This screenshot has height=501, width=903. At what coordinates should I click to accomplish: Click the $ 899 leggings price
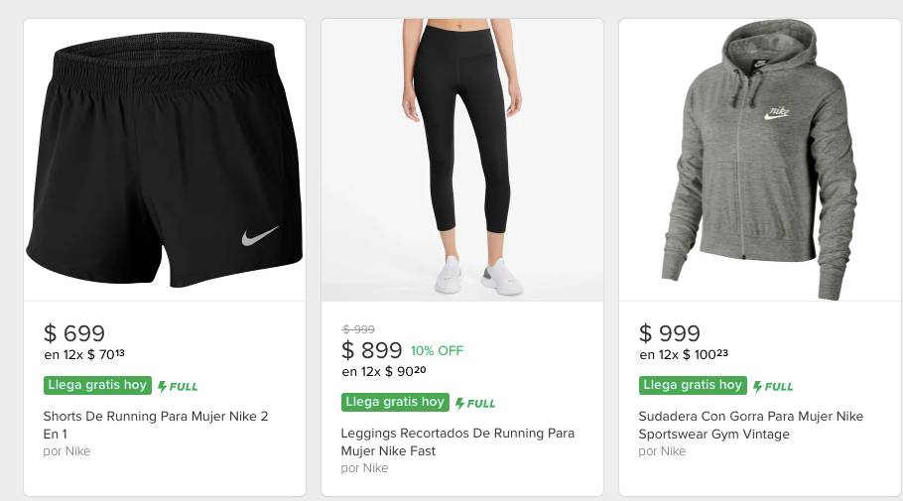pyautogui.click(x=372, y=350)
